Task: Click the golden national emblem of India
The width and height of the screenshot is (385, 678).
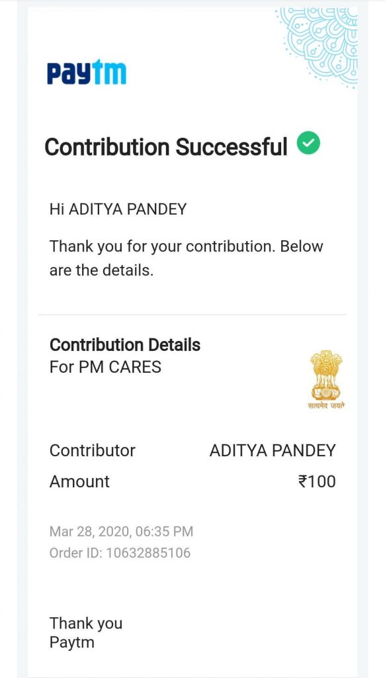Action: point(326,375)
